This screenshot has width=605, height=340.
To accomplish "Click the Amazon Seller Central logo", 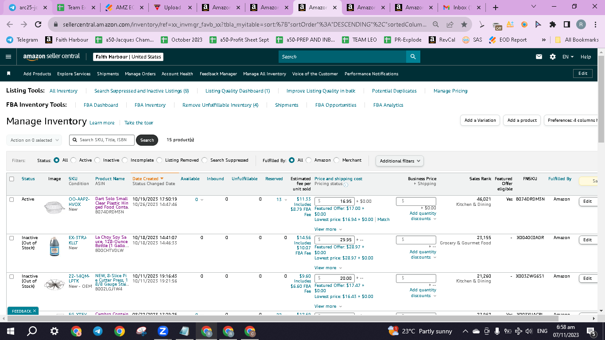I will (51, 57).
